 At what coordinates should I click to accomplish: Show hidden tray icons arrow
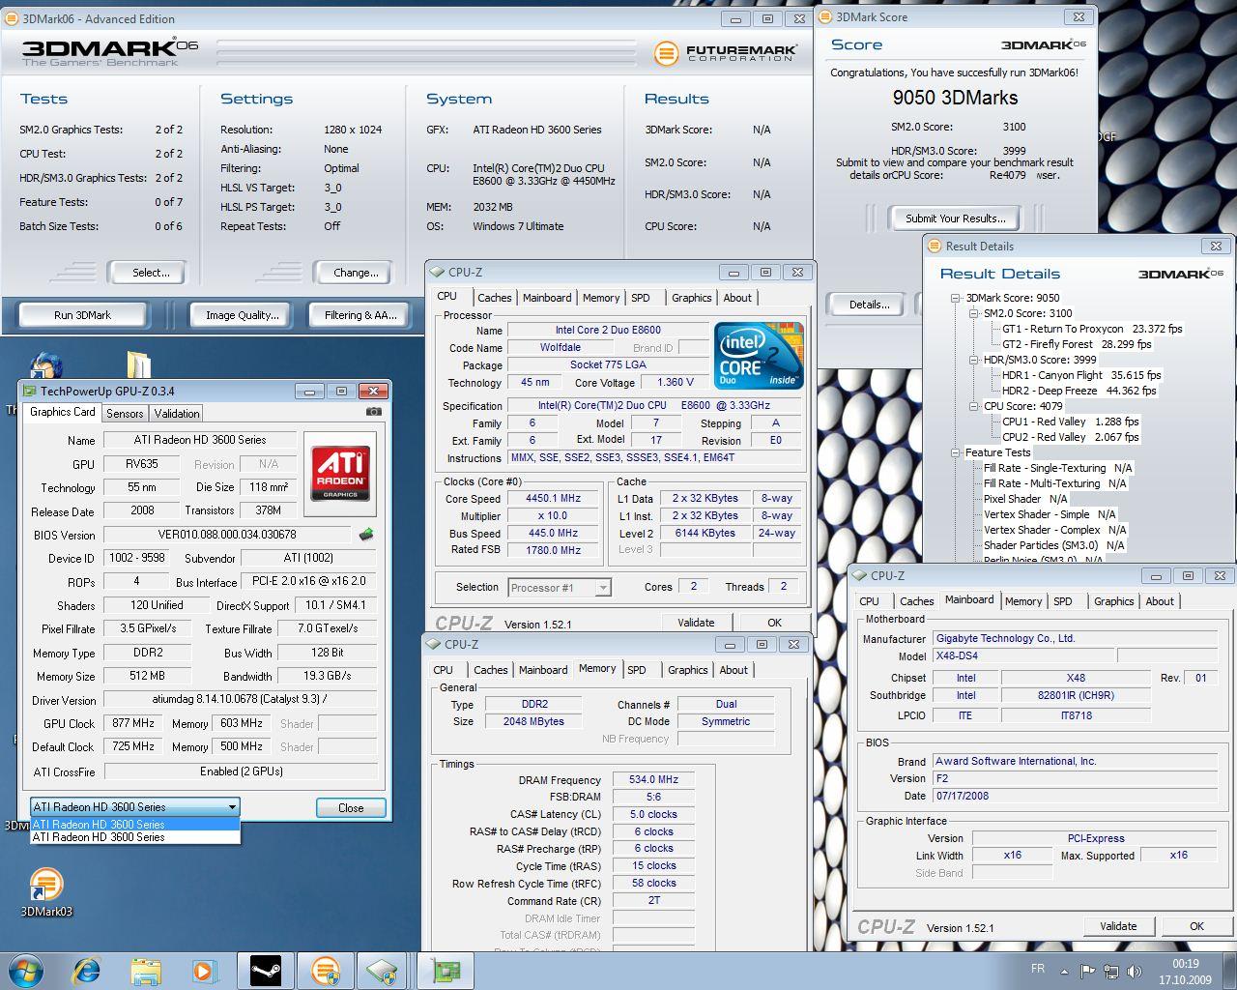[1065, 971]
